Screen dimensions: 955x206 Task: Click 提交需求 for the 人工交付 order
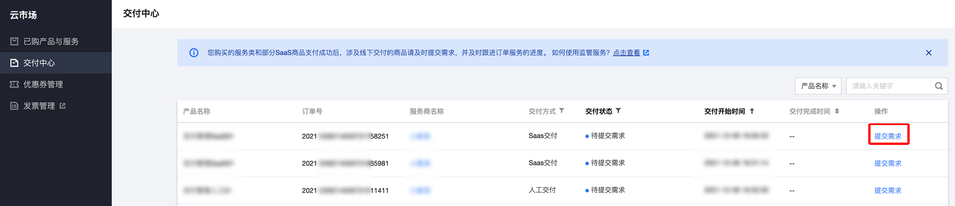pyautogui.click(x=888, y=190)
